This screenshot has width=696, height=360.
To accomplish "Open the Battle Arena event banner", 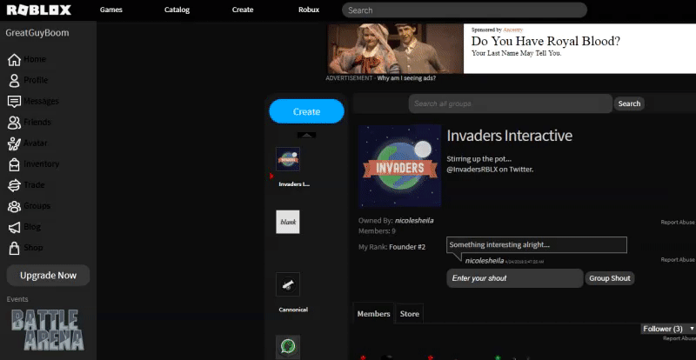I will [x=48, y=330].
